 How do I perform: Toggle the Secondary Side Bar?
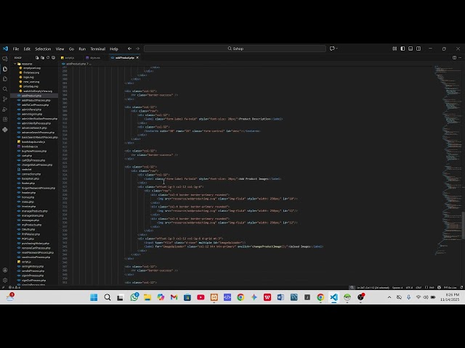pos(418,49)
